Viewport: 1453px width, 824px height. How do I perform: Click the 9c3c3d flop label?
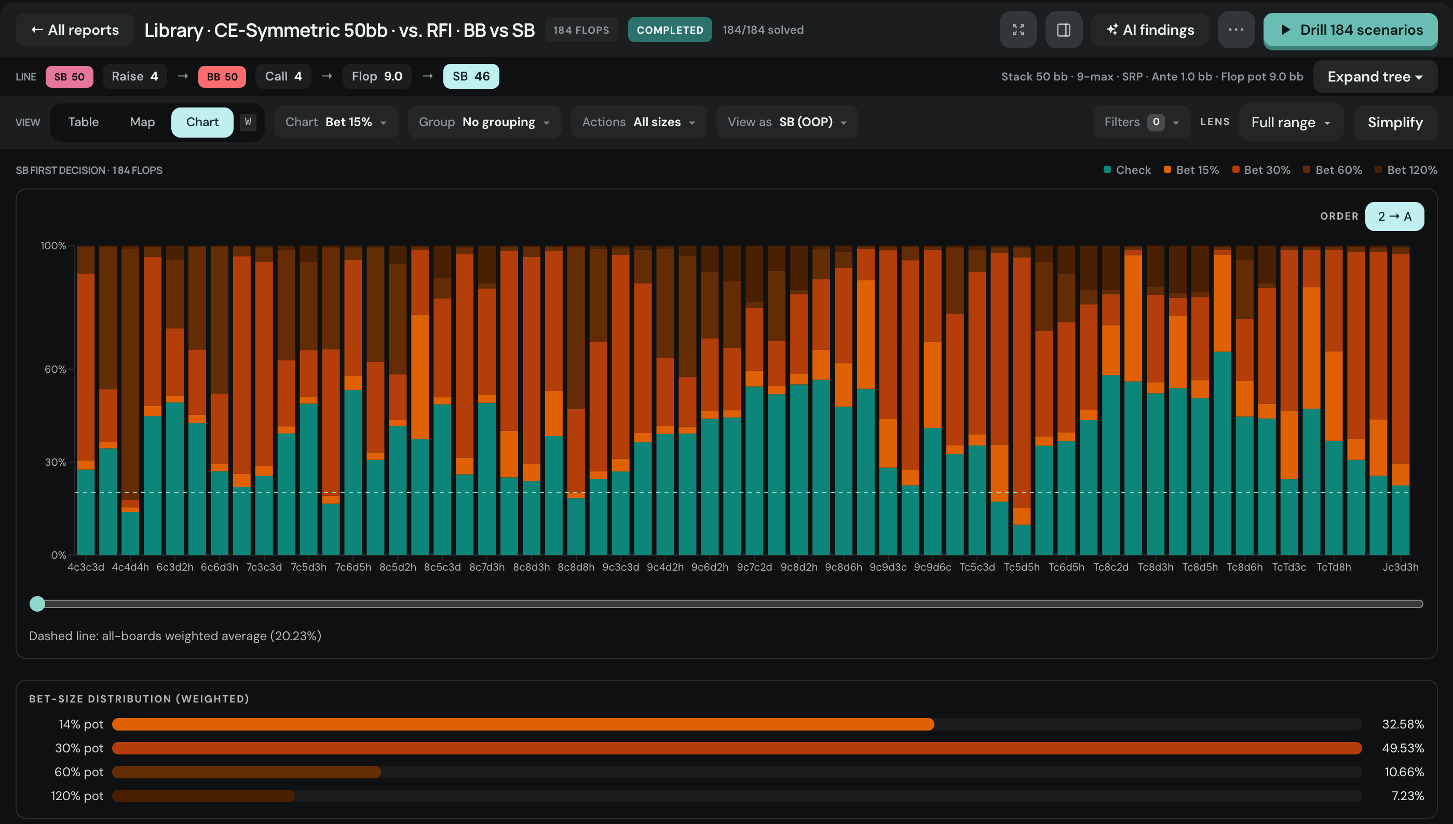click(x=621, y=567)
